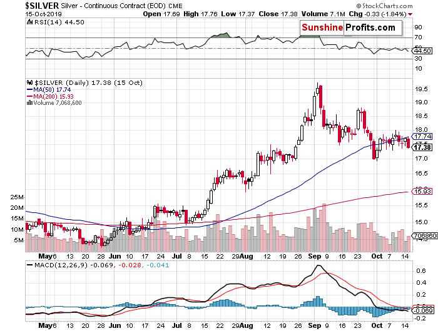This screenshot has width=438, height=331.
Task: Click the Chg -0.33 (-1.84%) value
Action: click(378, 14)
